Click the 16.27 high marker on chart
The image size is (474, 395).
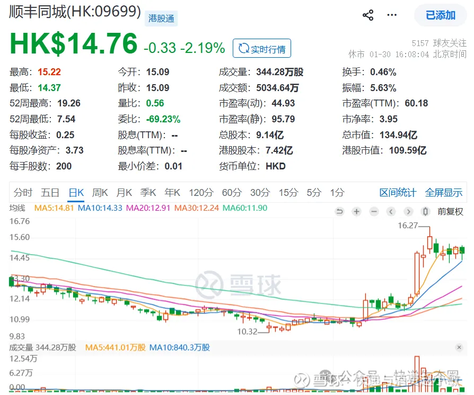[x=408, y=225]
